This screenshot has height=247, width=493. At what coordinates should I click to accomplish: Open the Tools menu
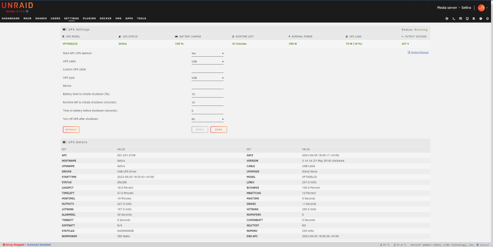click(x=141, y=19)
